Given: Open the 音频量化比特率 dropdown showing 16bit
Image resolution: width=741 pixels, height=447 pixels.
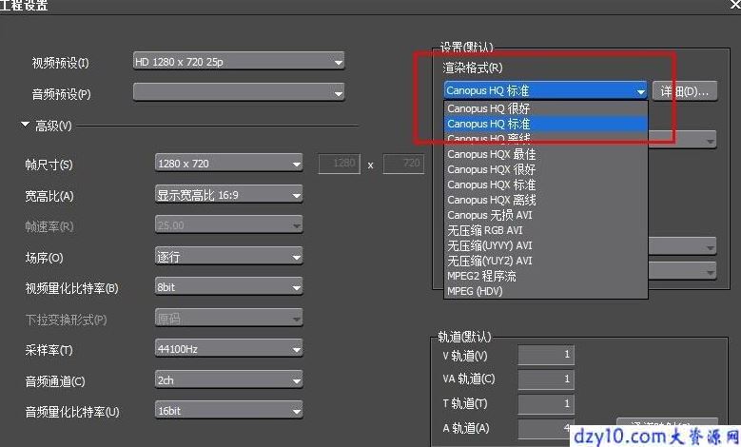Looking at the screenshot, I should point(228,411).
